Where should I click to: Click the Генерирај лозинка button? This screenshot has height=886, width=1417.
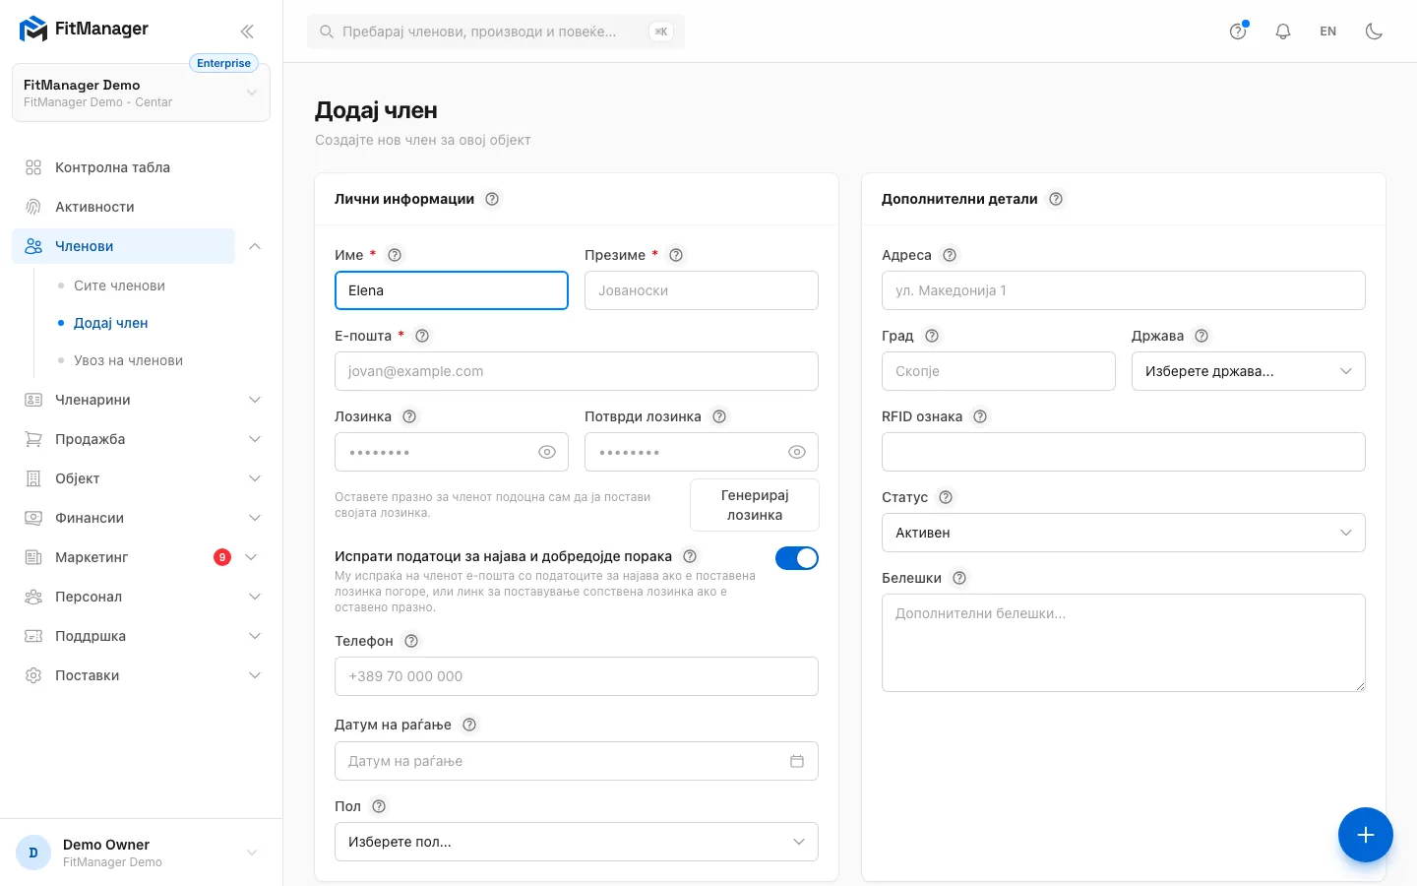[755, 505]
